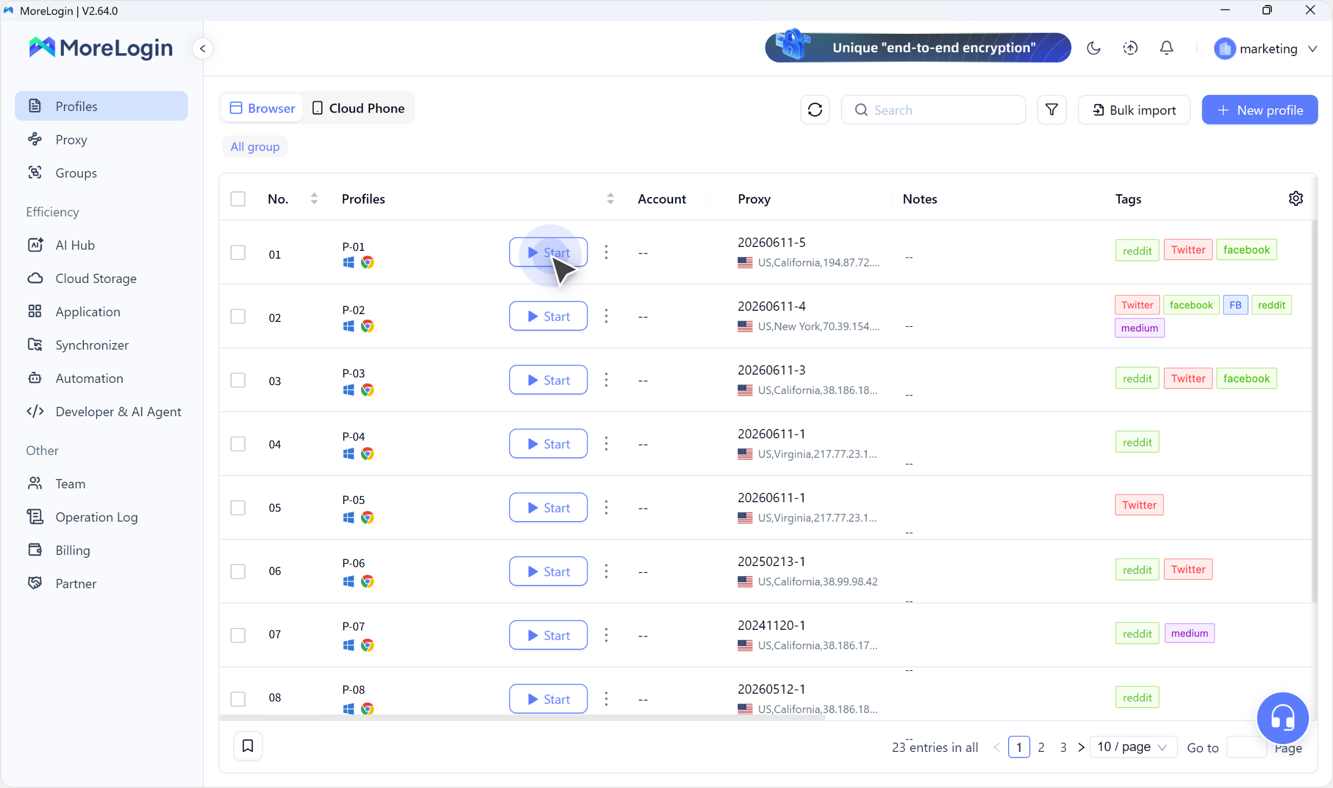Focus the Go to page input
Screen dimensions: 1333x788
[x=1246, y=747]
